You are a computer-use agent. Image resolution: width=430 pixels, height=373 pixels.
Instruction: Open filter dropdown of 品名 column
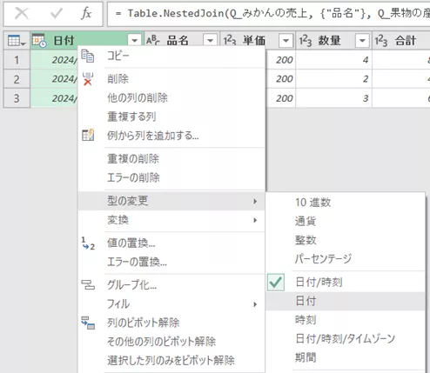click(211, 41)
